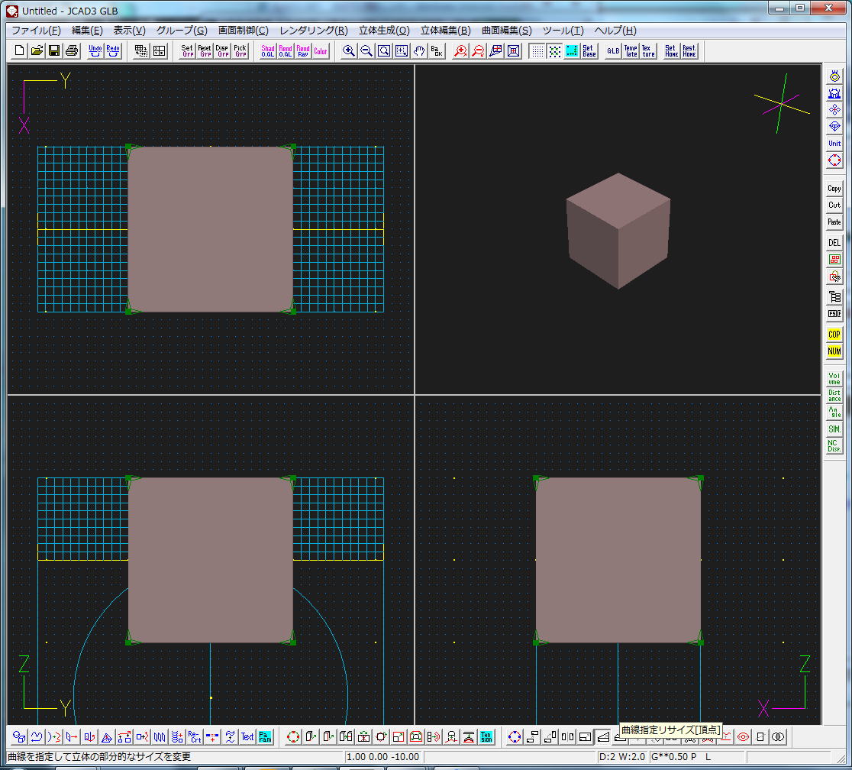
Task: Click the cyan Param button in bottom toolbar
Action: (x=265, y=737)
